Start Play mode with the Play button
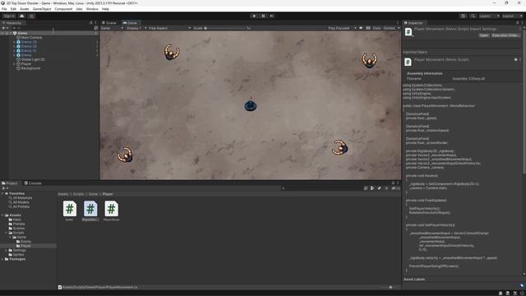This screenshot has height=296, width=526. pyautogui.click(x=254, y=16)
